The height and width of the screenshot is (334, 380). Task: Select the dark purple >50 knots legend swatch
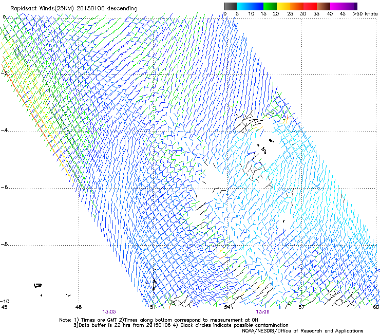pos(355,6)
